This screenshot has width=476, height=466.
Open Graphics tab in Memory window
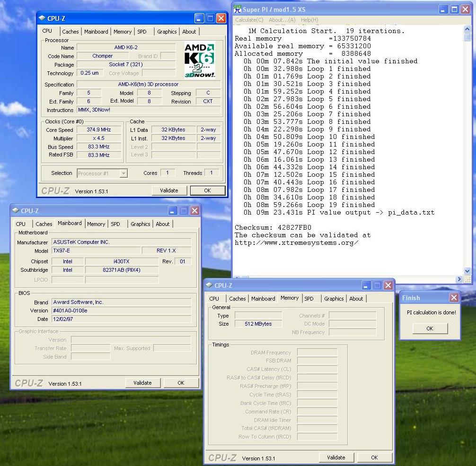[x=334, y=298]
